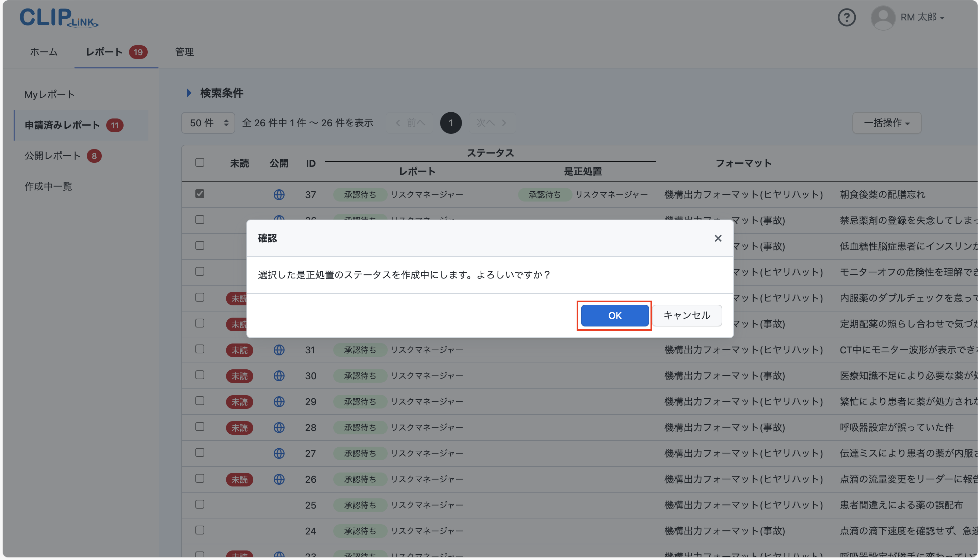Click the globe icon on report 31
Image resolution: width=980 pixels, height=560 pixels.
pos(279,350)
